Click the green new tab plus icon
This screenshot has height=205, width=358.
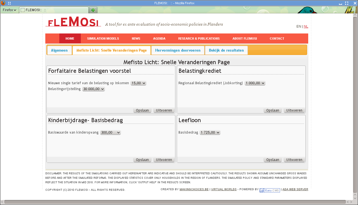click(x=93, y=10)
